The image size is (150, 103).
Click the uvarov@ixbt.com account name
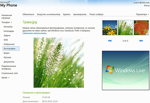click(x=141, y=3)
